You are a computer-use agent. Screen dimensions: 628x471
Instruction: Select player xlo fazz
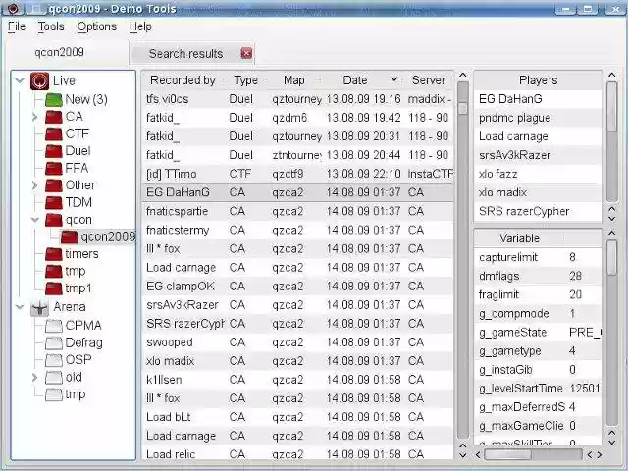[538, 174]
